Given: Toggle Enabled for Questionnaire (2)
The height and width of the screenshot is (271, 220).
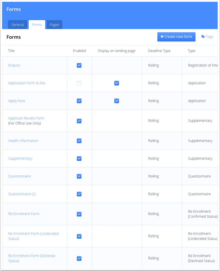Looking at the screenshot, I should [x=79, y=194].
